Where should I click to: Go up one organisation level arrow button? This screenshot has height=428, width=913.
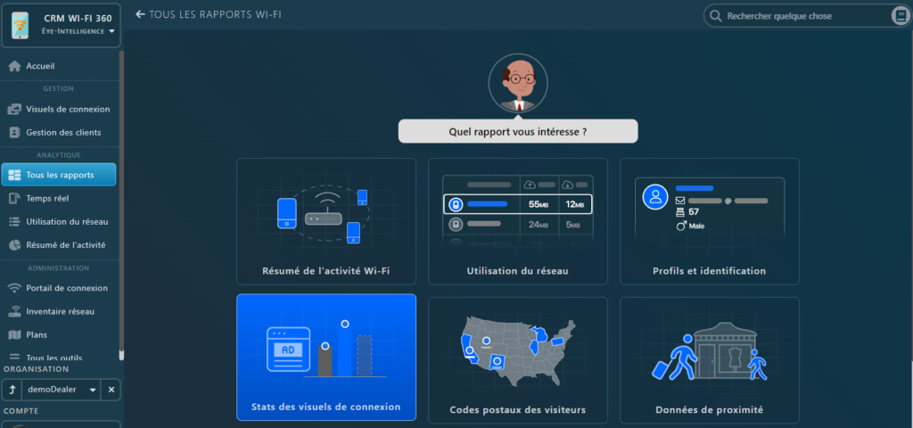coord(13,390)
